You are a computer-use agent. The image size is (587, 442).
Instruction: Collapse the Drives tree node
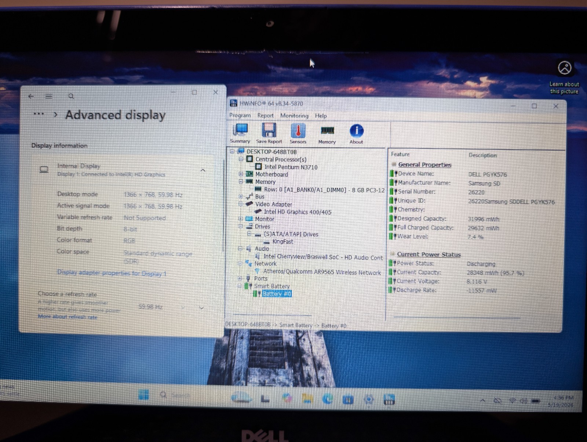point(241,226)
